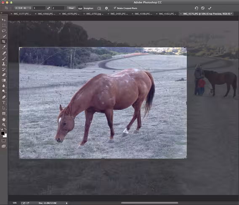Select the Hand tool
Viewport: 239px width, 205px height.
(x=4, y=119)
